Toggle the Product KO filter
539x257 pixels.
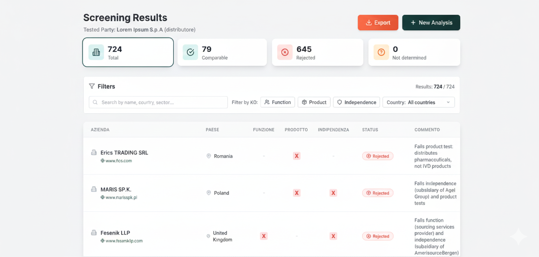click(x=314, y=102)
